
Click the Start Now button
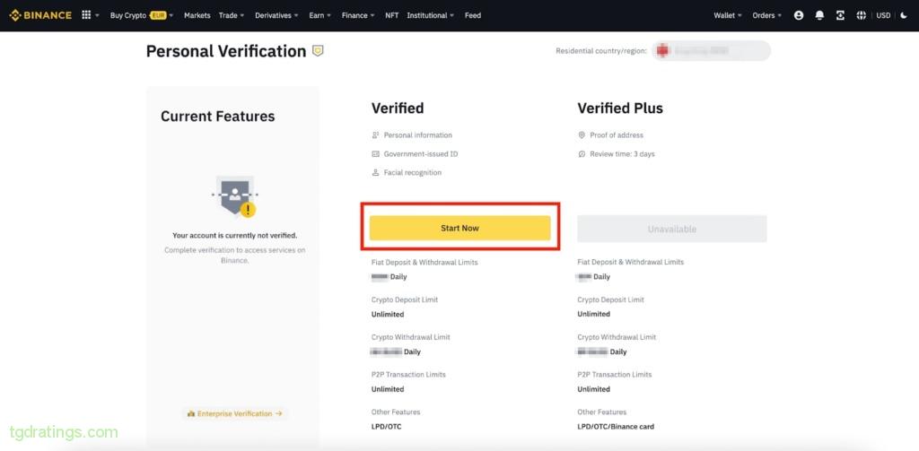click(x=459, y=228)
